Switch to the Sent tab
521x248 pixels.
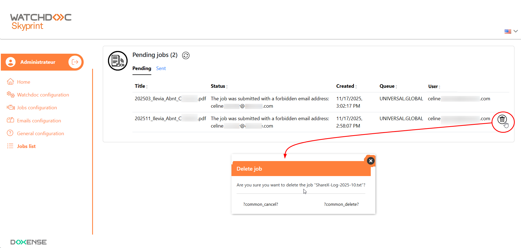(x=161, y=68)
